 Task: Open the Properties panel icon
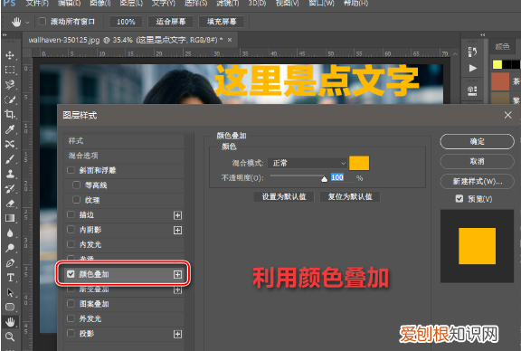[x=472, y=90]
